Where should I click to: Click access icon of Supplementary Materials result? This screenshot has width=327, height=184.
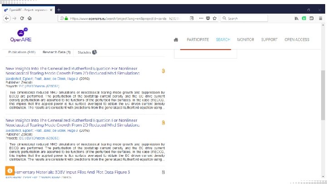click(163, 172)
